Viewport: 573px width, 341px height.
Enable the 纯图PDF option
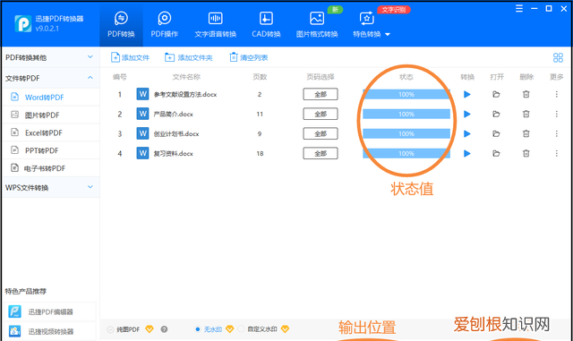coord(110,329)
